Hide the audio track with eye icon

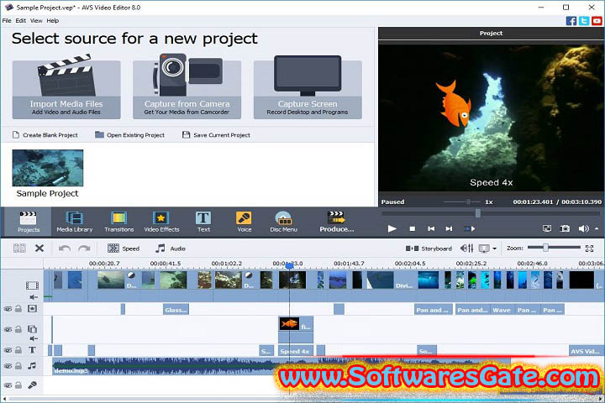(x=8, y=365)
